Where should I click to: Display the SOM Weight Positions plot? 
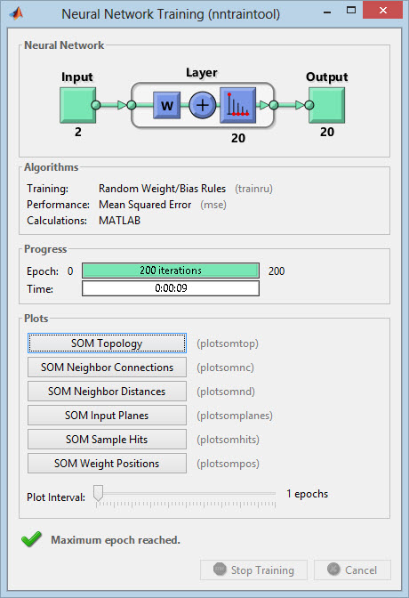(x=107, y=464)
